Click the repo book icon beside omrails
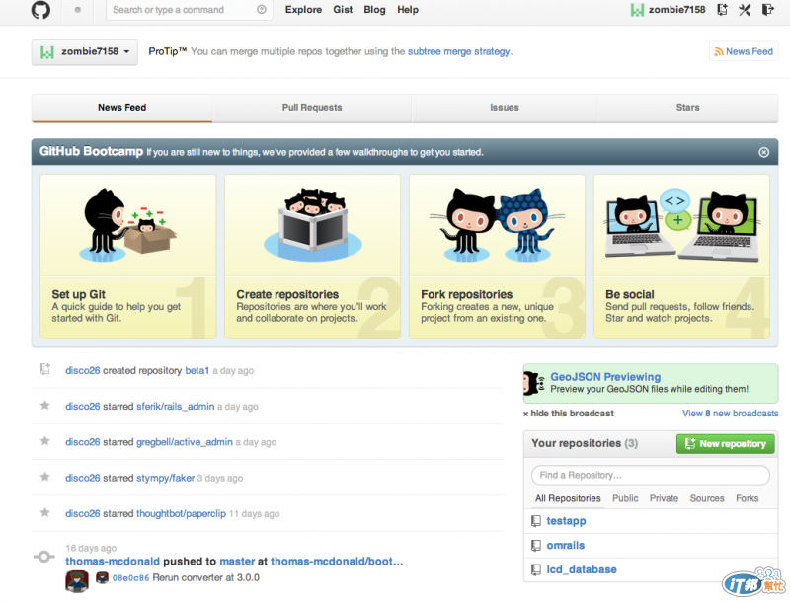The height and width of the screenshot is (603, 790). tap(536, 545)
